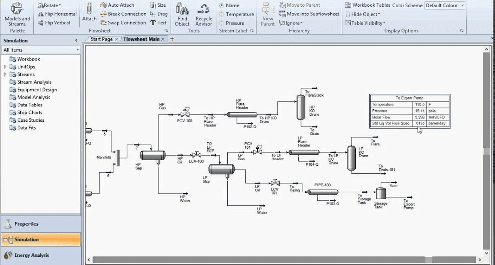Enable Auto Attach
Image resolution: width=495 pixels, height=265 pixels.
117,5
